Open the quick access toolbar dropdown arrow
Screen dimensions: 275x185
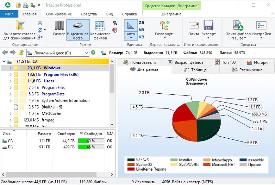(x=39, y=5)
